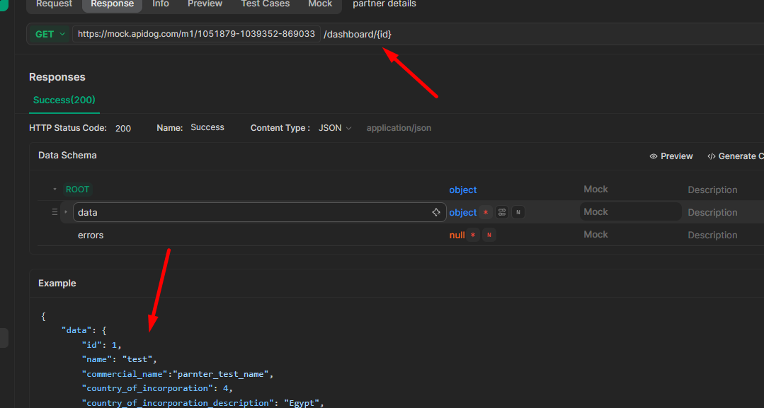
Task: Select the Success(200) response tab
Action: (64, 100)
